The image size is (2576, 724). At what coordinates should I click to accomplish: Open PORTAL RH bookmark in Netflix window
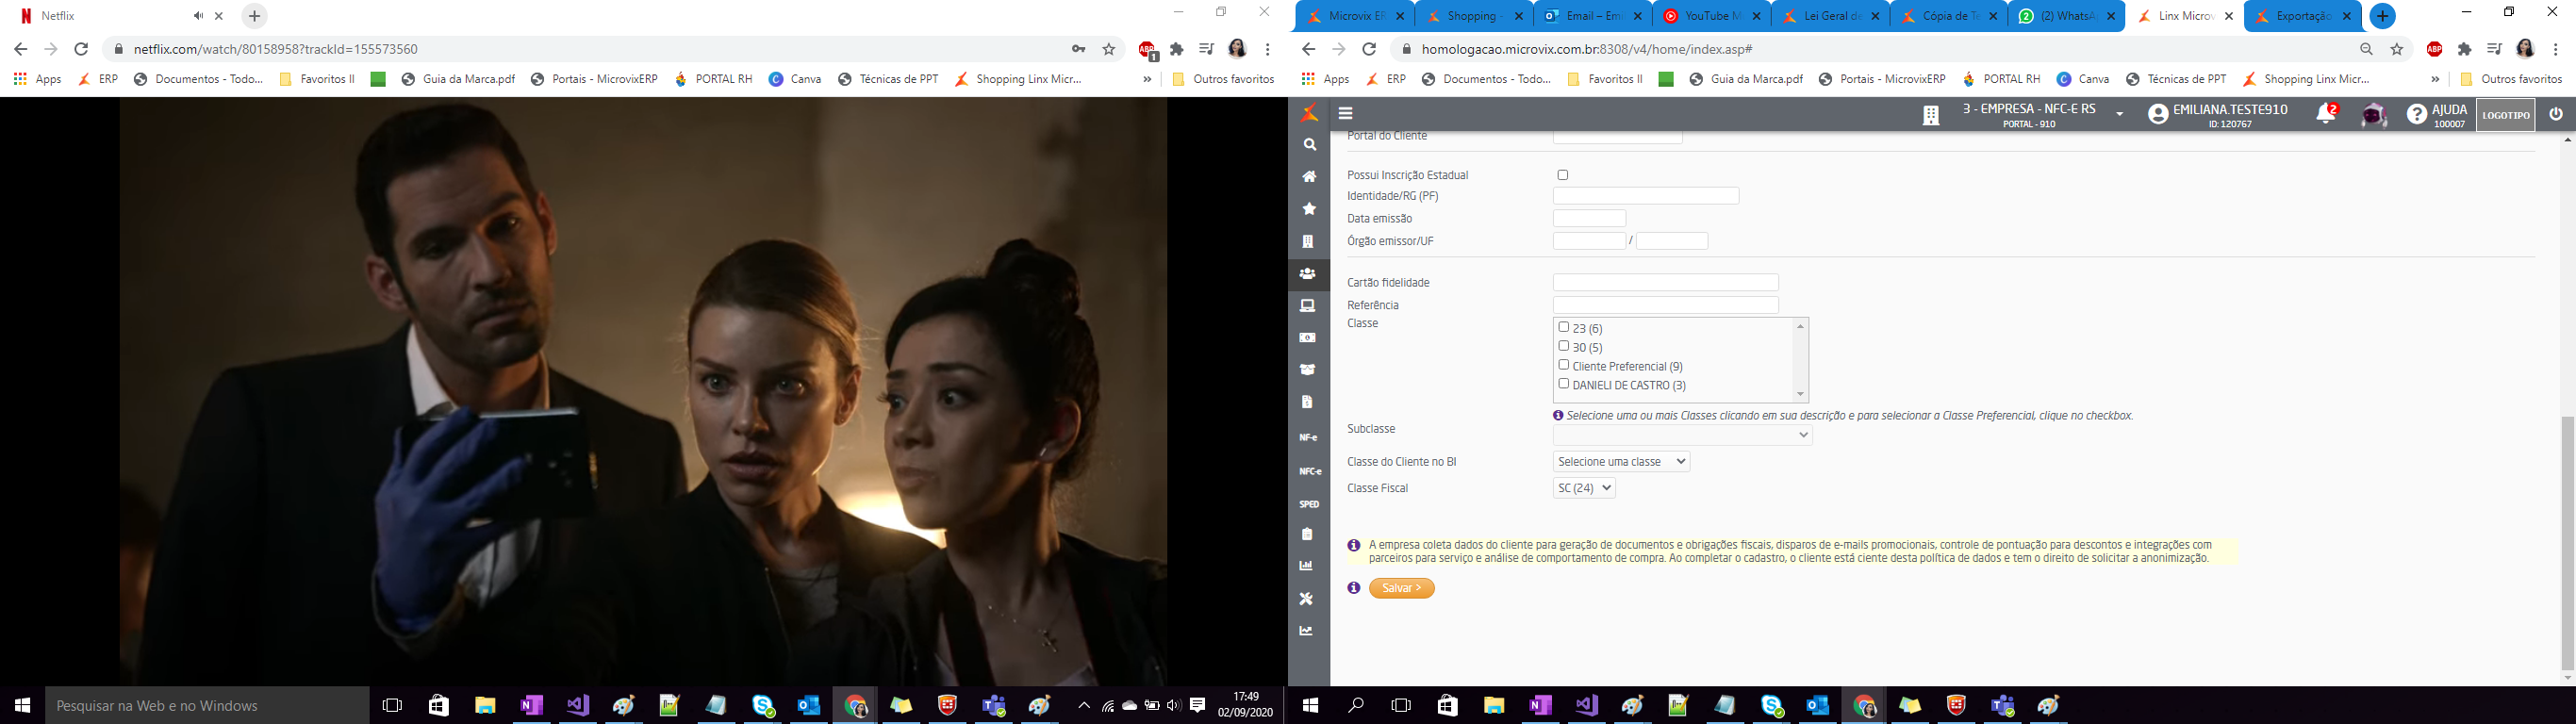coord(713,79)
